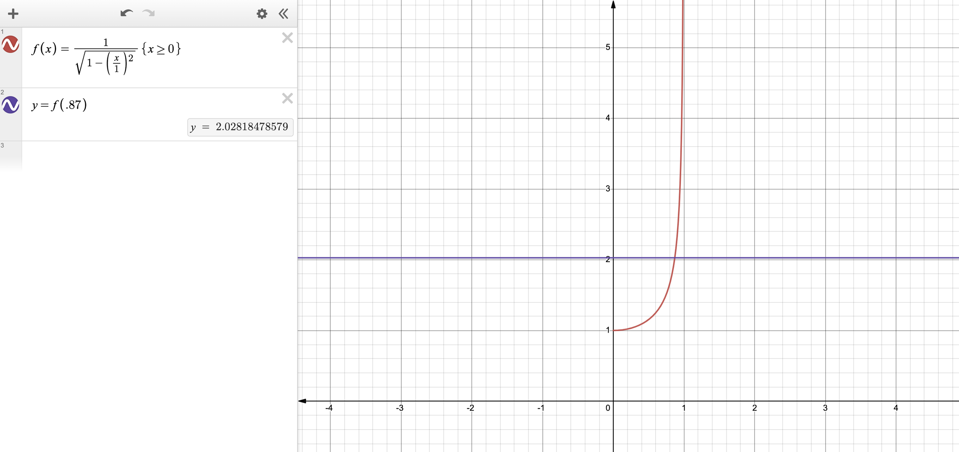Click the row number 1 label
Screen dimensions: 959x452
[2, 31]
